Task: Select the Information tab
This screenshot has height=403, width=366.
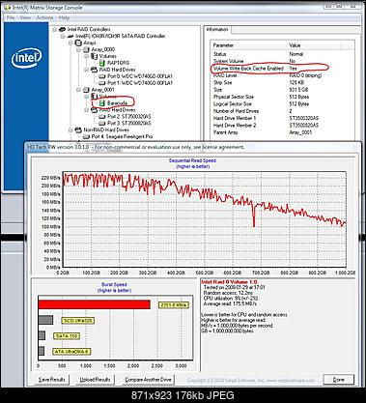Action: tap(217, 29)
